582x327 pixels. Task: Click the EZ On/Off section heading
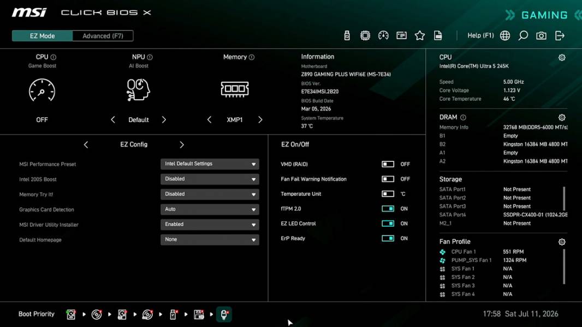click(295, 144)
